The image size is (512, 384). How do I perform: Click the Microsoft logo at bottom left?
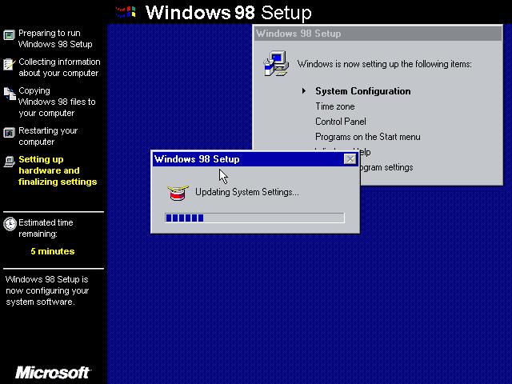(54, 373)
